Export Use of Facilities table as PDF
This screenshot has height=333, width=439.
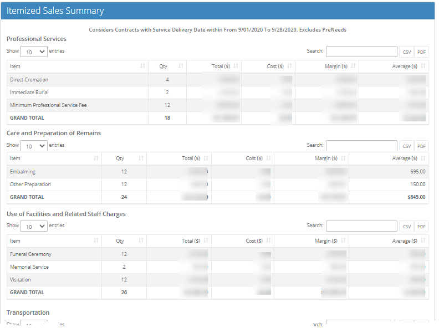tap(421, 227)
